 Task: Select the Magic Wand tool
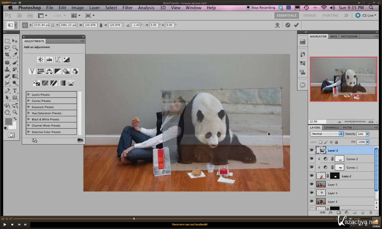15,48
